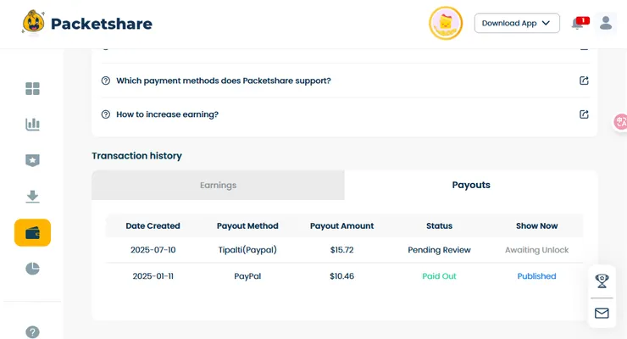The height and width of the screenshot is (339, 627).
Task: Click the round avatar badge in header
Action: [x=446, y=23]
